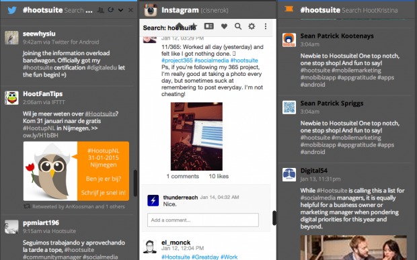Open #socialmedia hashtag in Instagram post
417x260 pixels.
(x=211, y=60)
